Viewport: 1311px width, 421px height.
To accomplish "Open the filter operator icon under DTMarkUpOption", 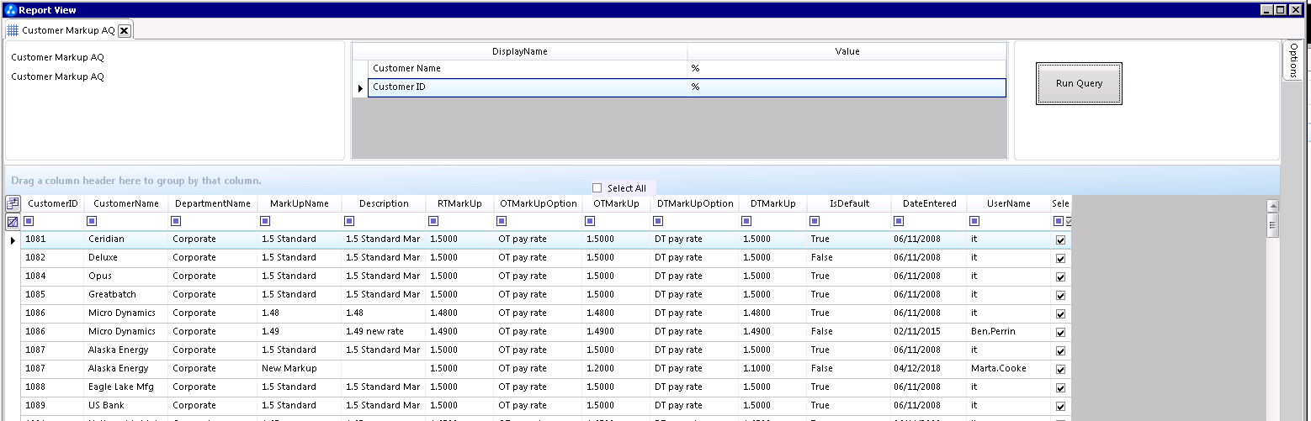I will [x=658, y=221].
